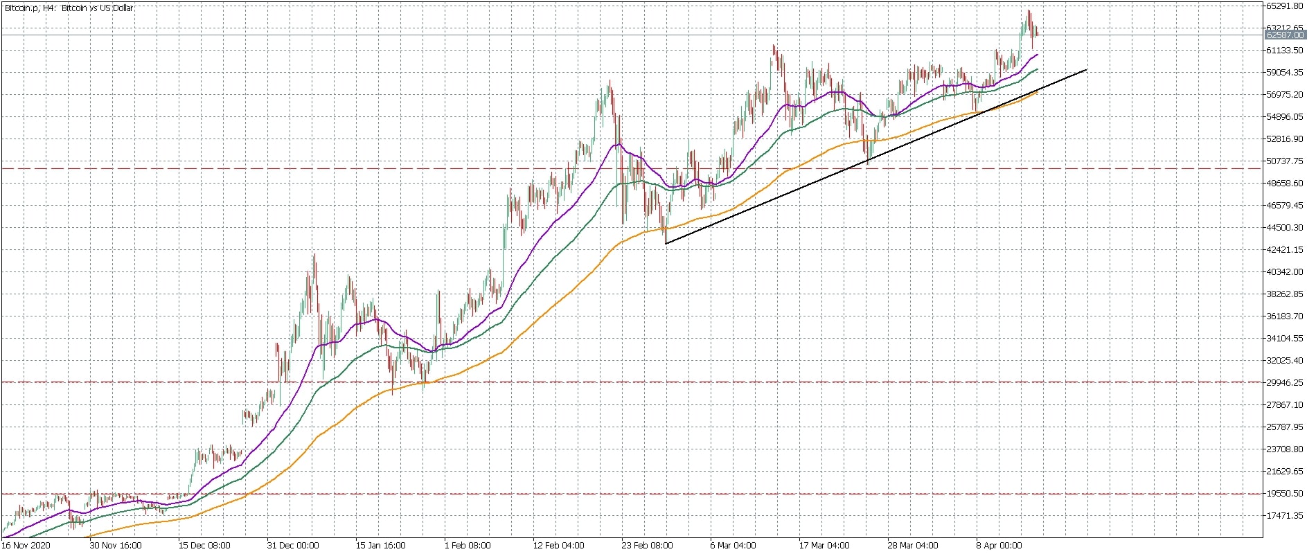Image resolution: width=1316 pixels, height=554 pixels.
Task: Click the 25787.95 price axis label
Action: pyautogui.click(x=1285, y=427)
